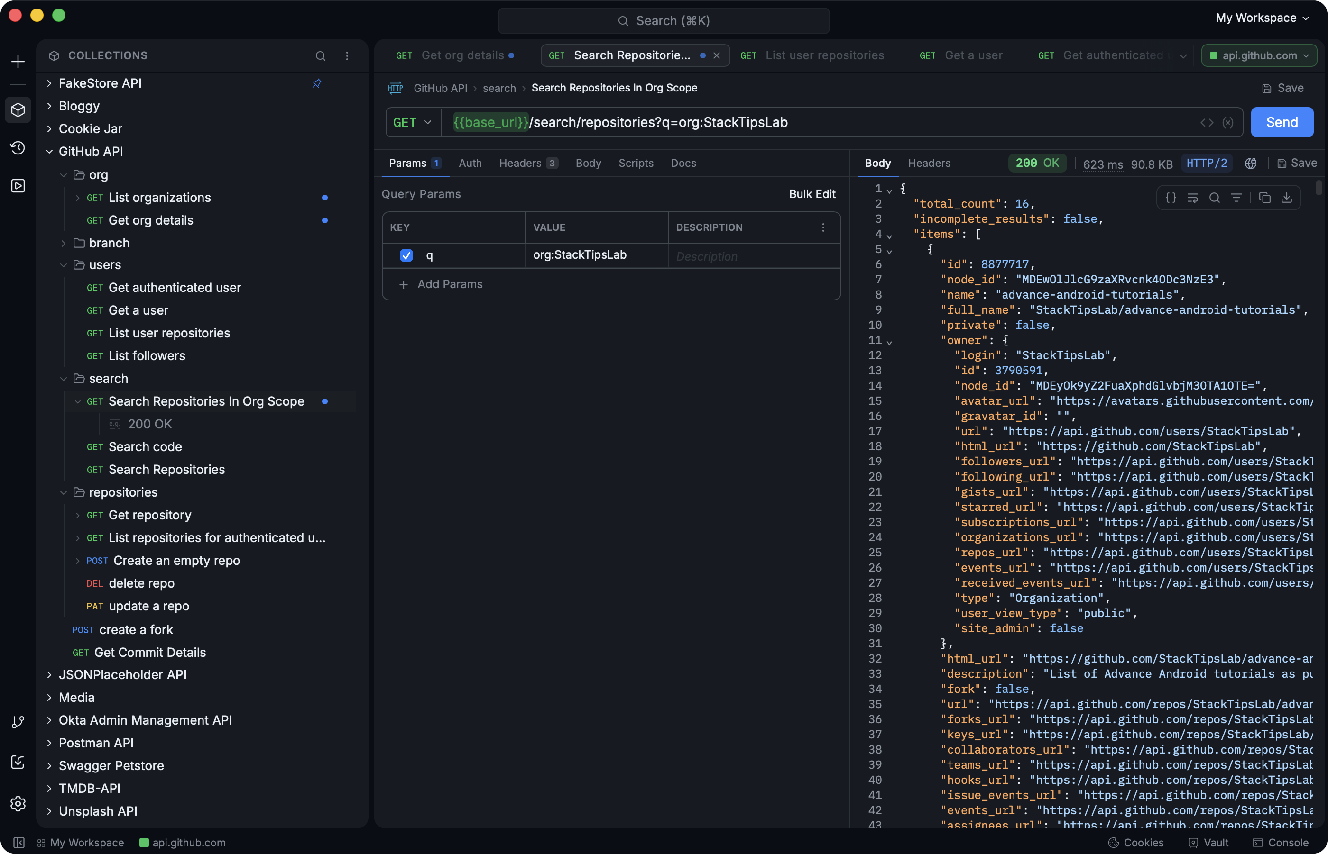The width and height of the screenshot is (1328, 854).
Task: Open the api.github.com environment dropdown
Action: [x=1259, y=55]
